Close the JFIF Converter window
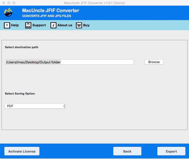The height and width of the screenshot is (159, 189). click(3, 3)
